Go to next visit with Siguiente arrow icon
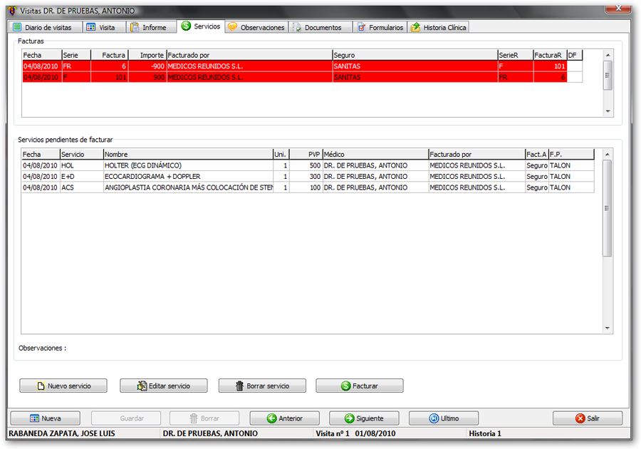The image size is (641, 449). click(349, 418)
